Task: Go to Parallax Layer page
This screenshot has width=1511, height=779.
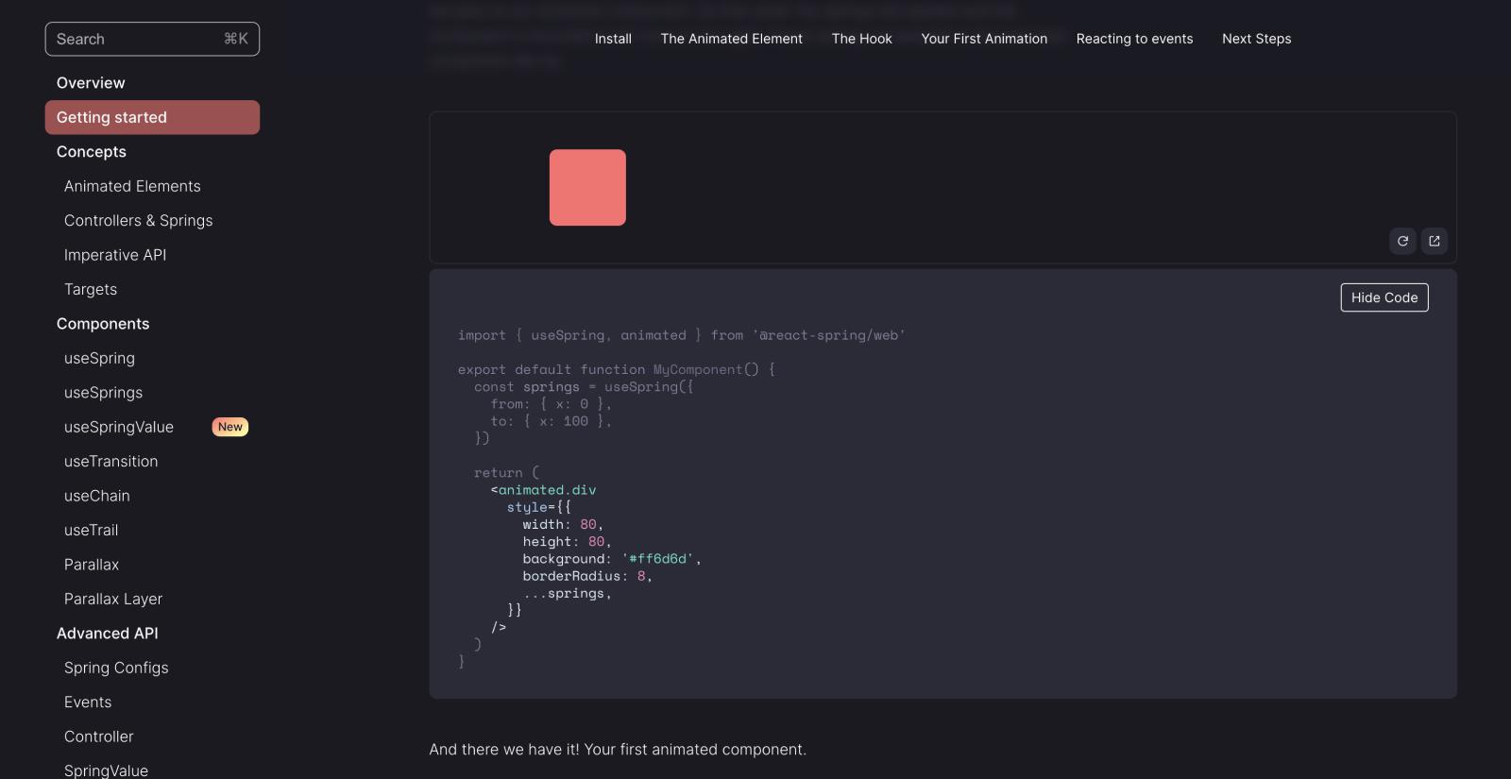Action: click(113, 599)
